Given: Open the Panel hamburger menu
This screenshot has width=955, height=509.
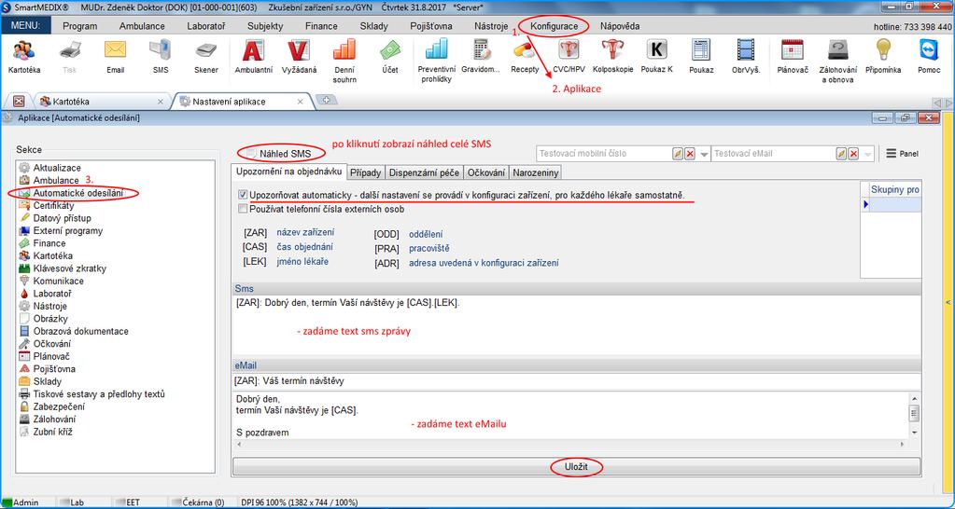Looking at the screenshot, I should pos(902,154).
